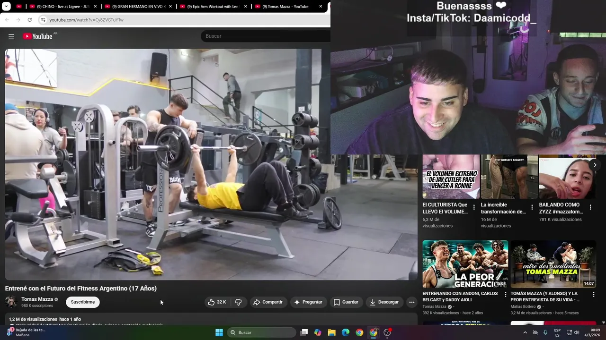Viewport: 606px width, 340px height.
Task: Save video with the Guardar button
Action: (x=346, y=302)
